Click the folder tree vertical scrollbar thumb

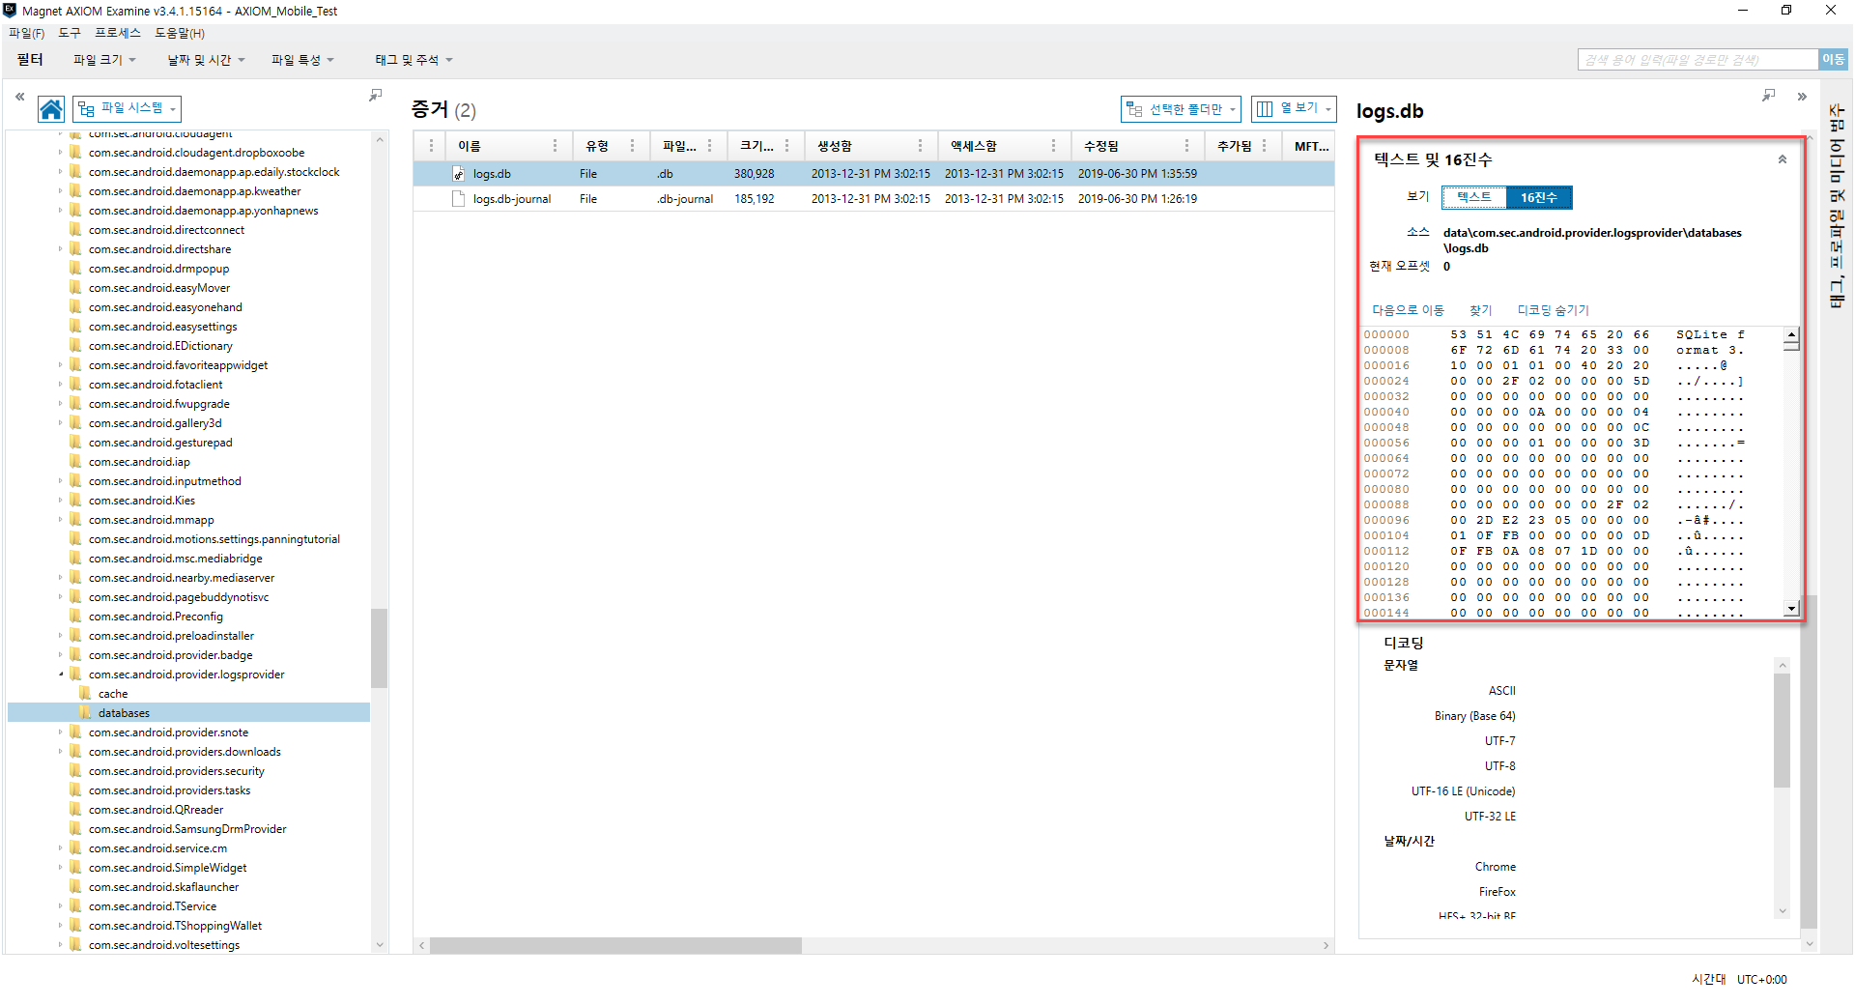pyautogui.click(x=379, y=647)
